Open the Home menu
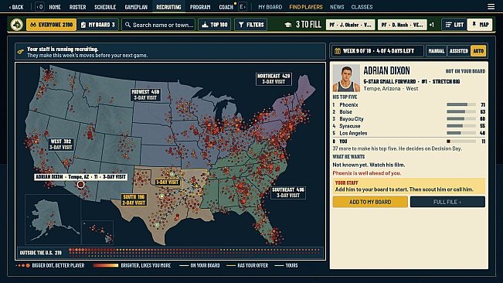The width and height of the screenshot is (503, 283). pos(55,7)
